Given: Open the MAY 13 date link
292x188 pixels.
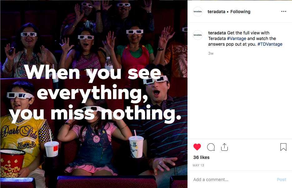Looking at the screenshot, I should [x=198, y=165].
